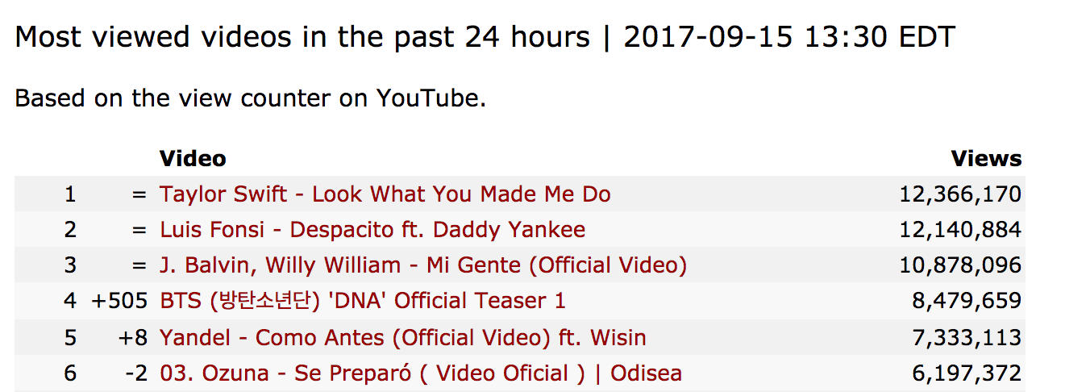Click the Most viewed videos page heading
The width and height of the screenshot is (1090, 392).
click(485, 36)
